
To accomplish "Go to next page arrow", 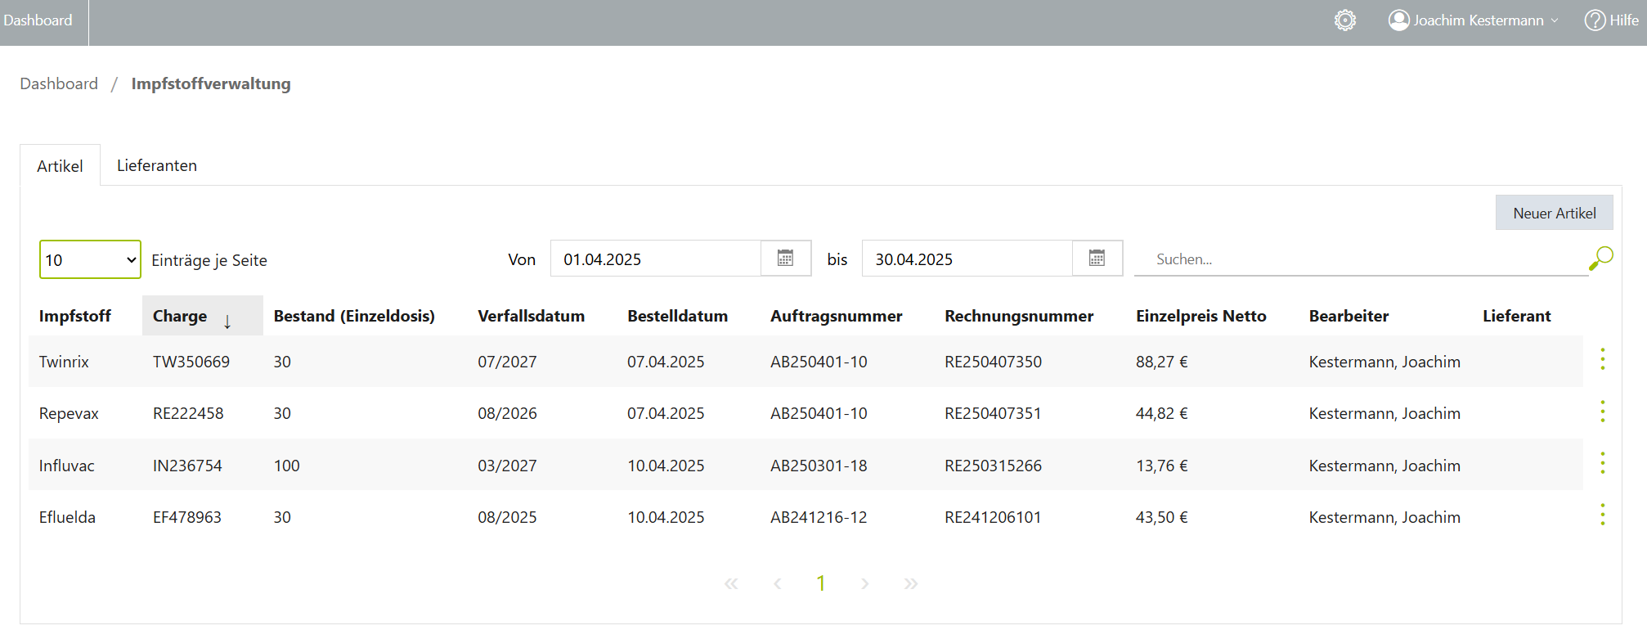I will point(864,583).
